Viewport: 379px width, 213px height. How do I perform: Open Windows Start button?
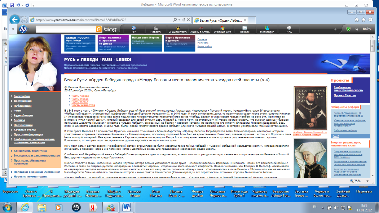(7, 207)
